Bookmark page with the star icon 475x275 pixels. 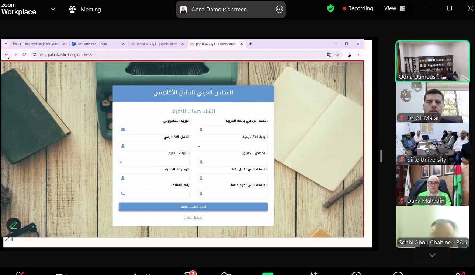click(337, 54)
